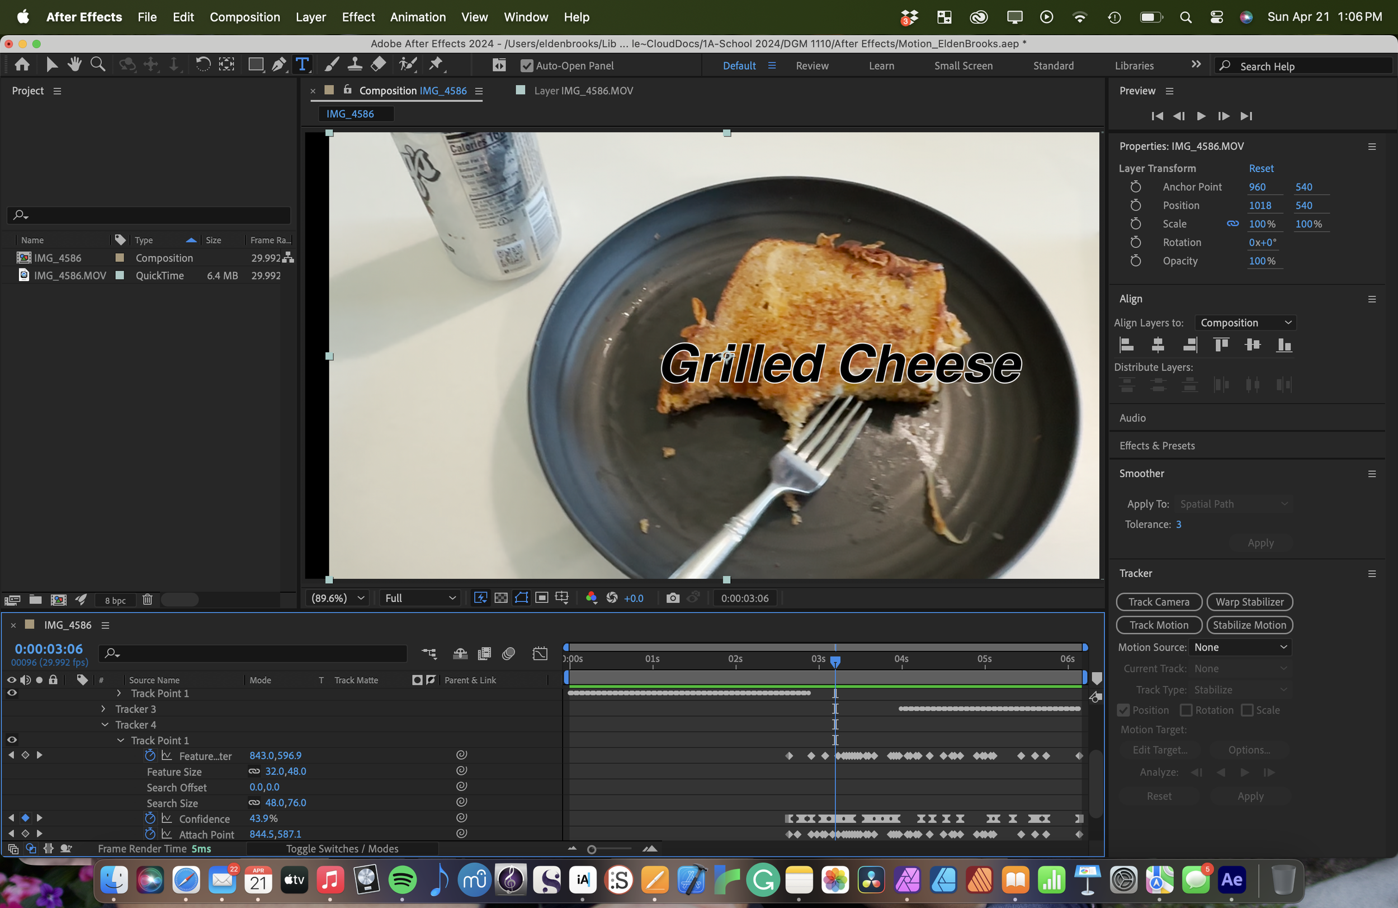This screenshot has height=908, width=1398.
Task: Click the timeline zoom slider handle
Action: 592,849
